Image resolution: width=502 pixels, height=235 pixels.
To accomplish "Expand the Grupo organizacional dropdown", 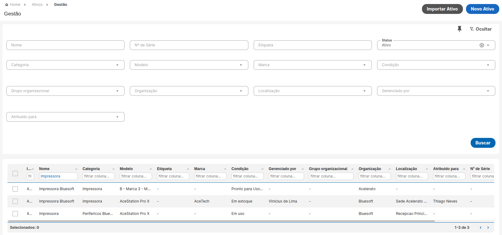I will (x=117, y=91).
